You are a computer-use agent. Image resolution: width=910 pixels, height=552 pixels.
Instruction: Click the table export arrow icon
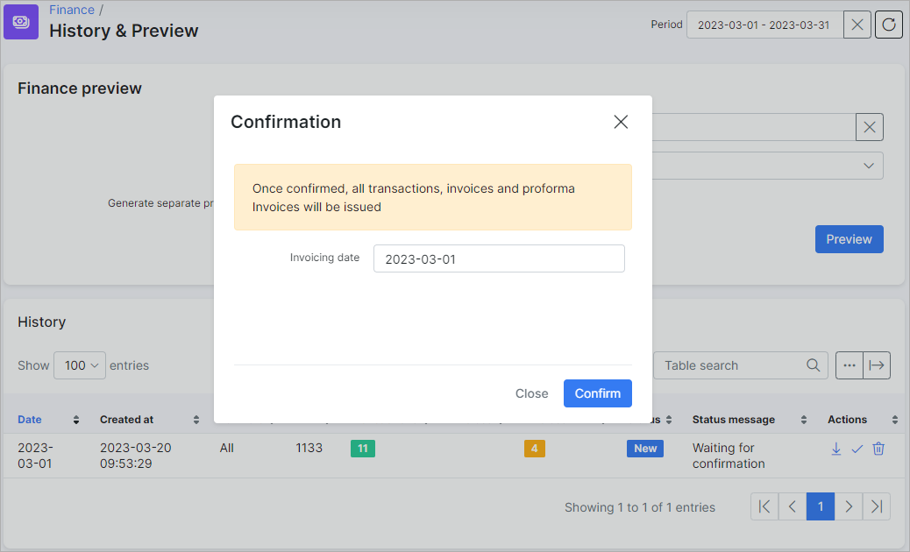(876, 365)
